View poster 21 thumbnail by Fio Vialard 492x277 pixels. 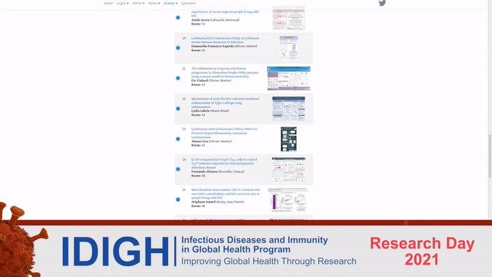[x=288, y=78]
